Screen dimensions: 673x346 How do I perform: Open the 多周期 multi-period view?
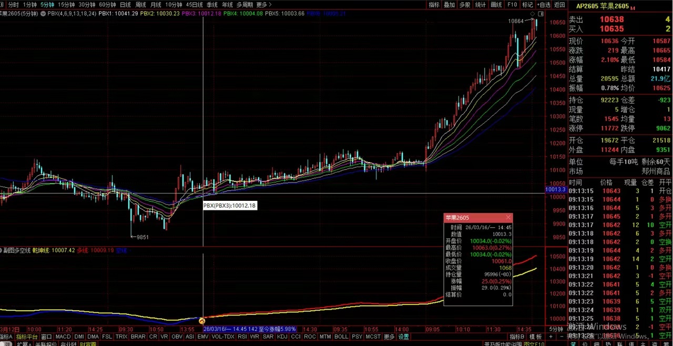point(244,5)
